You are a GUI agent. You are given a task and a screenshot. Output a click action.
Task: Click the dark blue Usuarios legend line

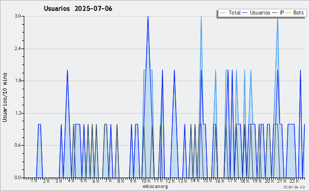[x=245, y=13]
